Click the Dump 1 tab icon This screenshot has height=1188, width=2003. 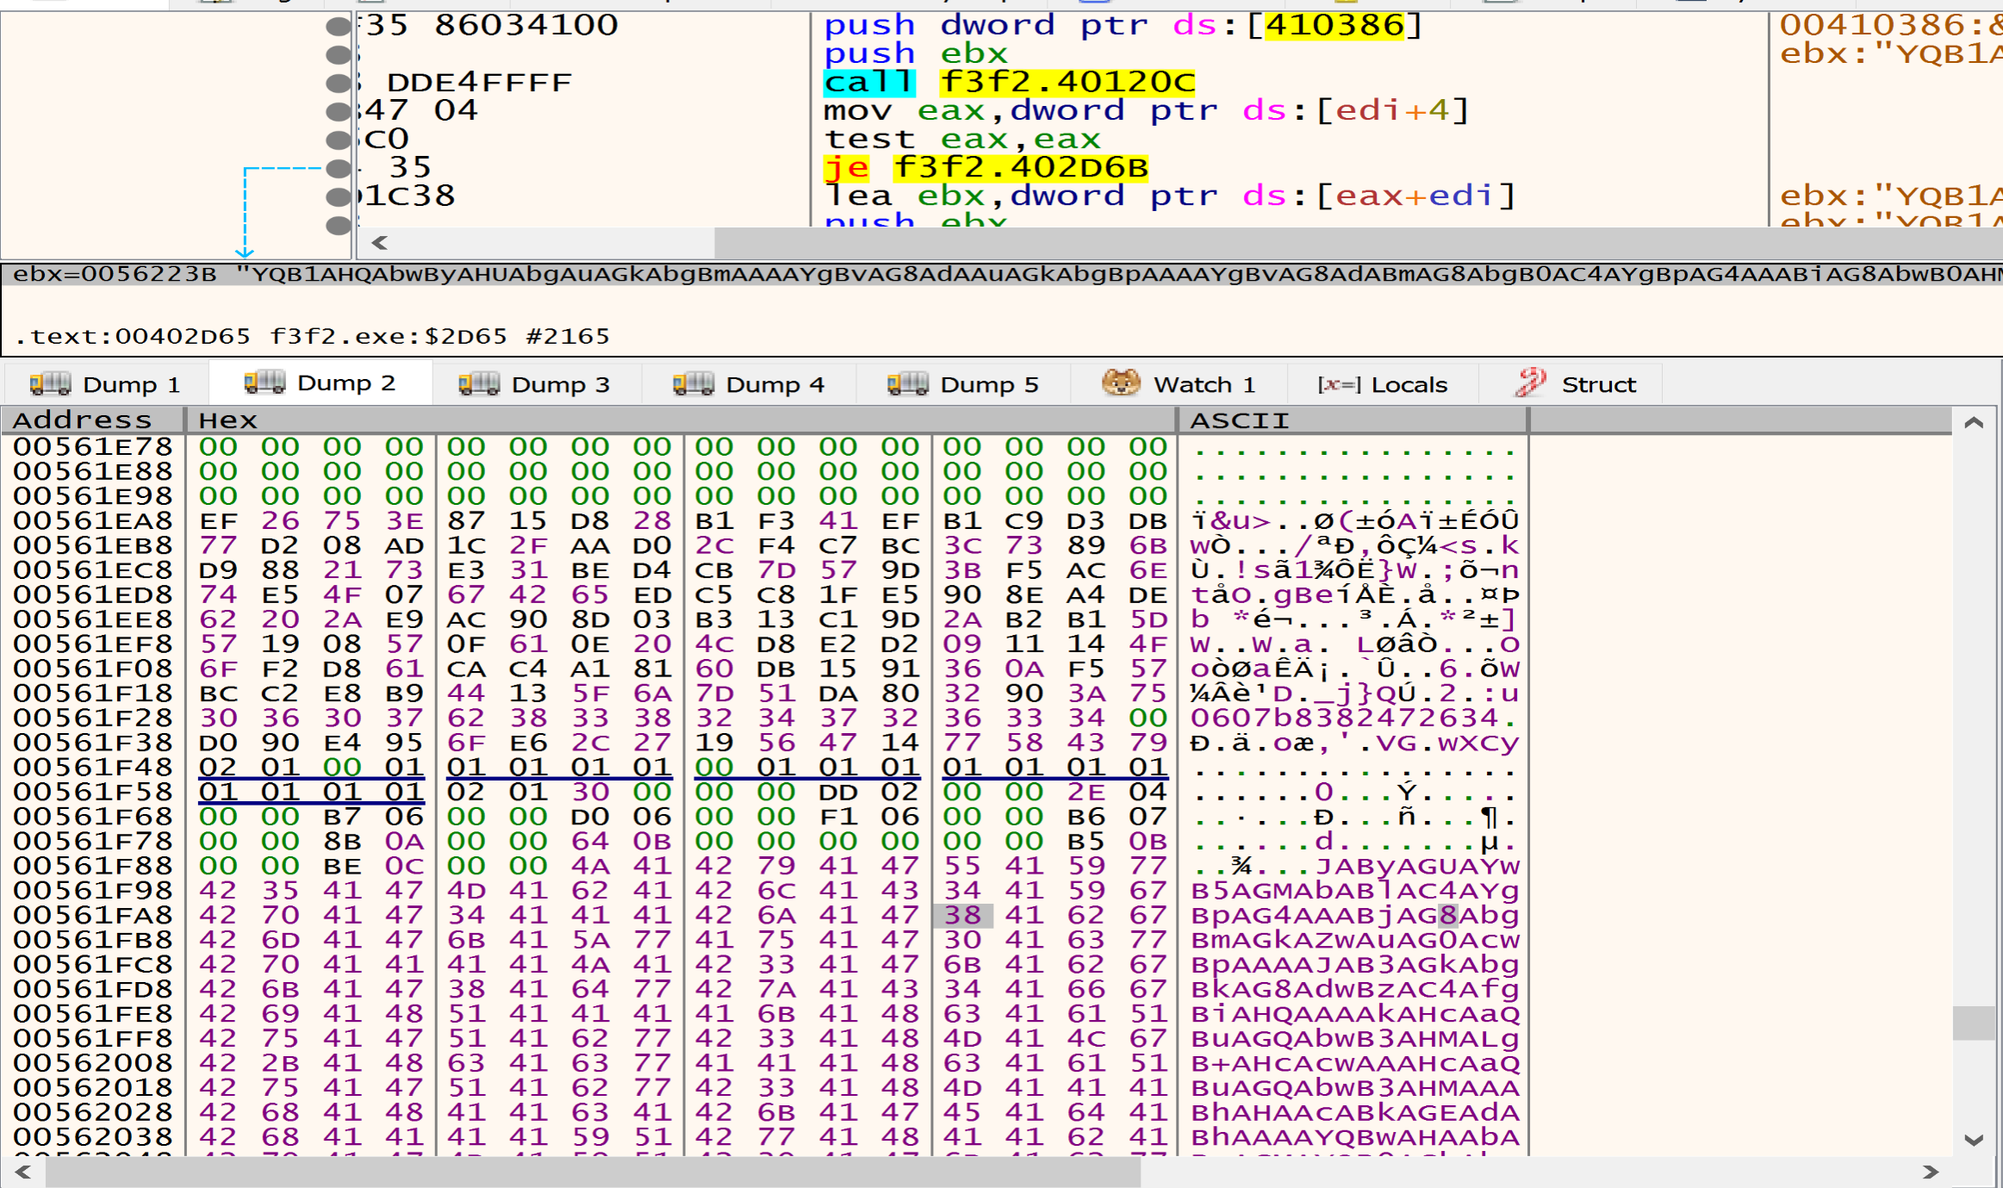pos(50,383)
